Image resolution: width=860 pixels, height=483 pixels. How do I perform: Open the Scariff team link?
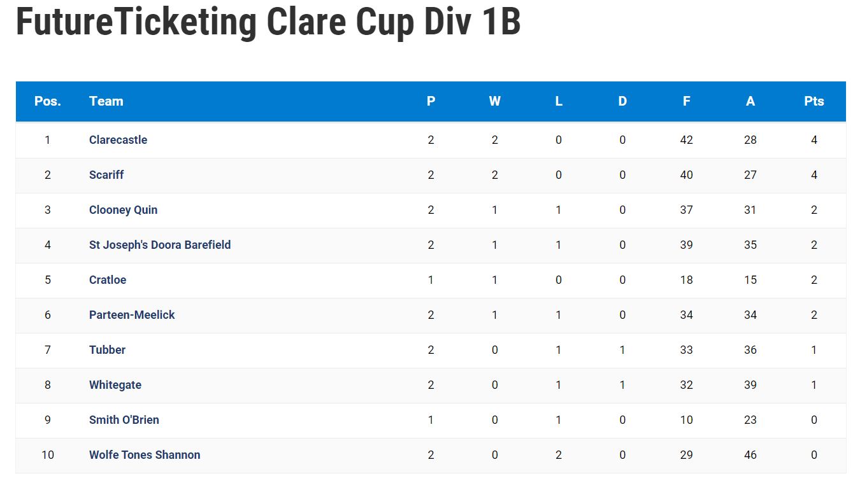tap(106, 175)
